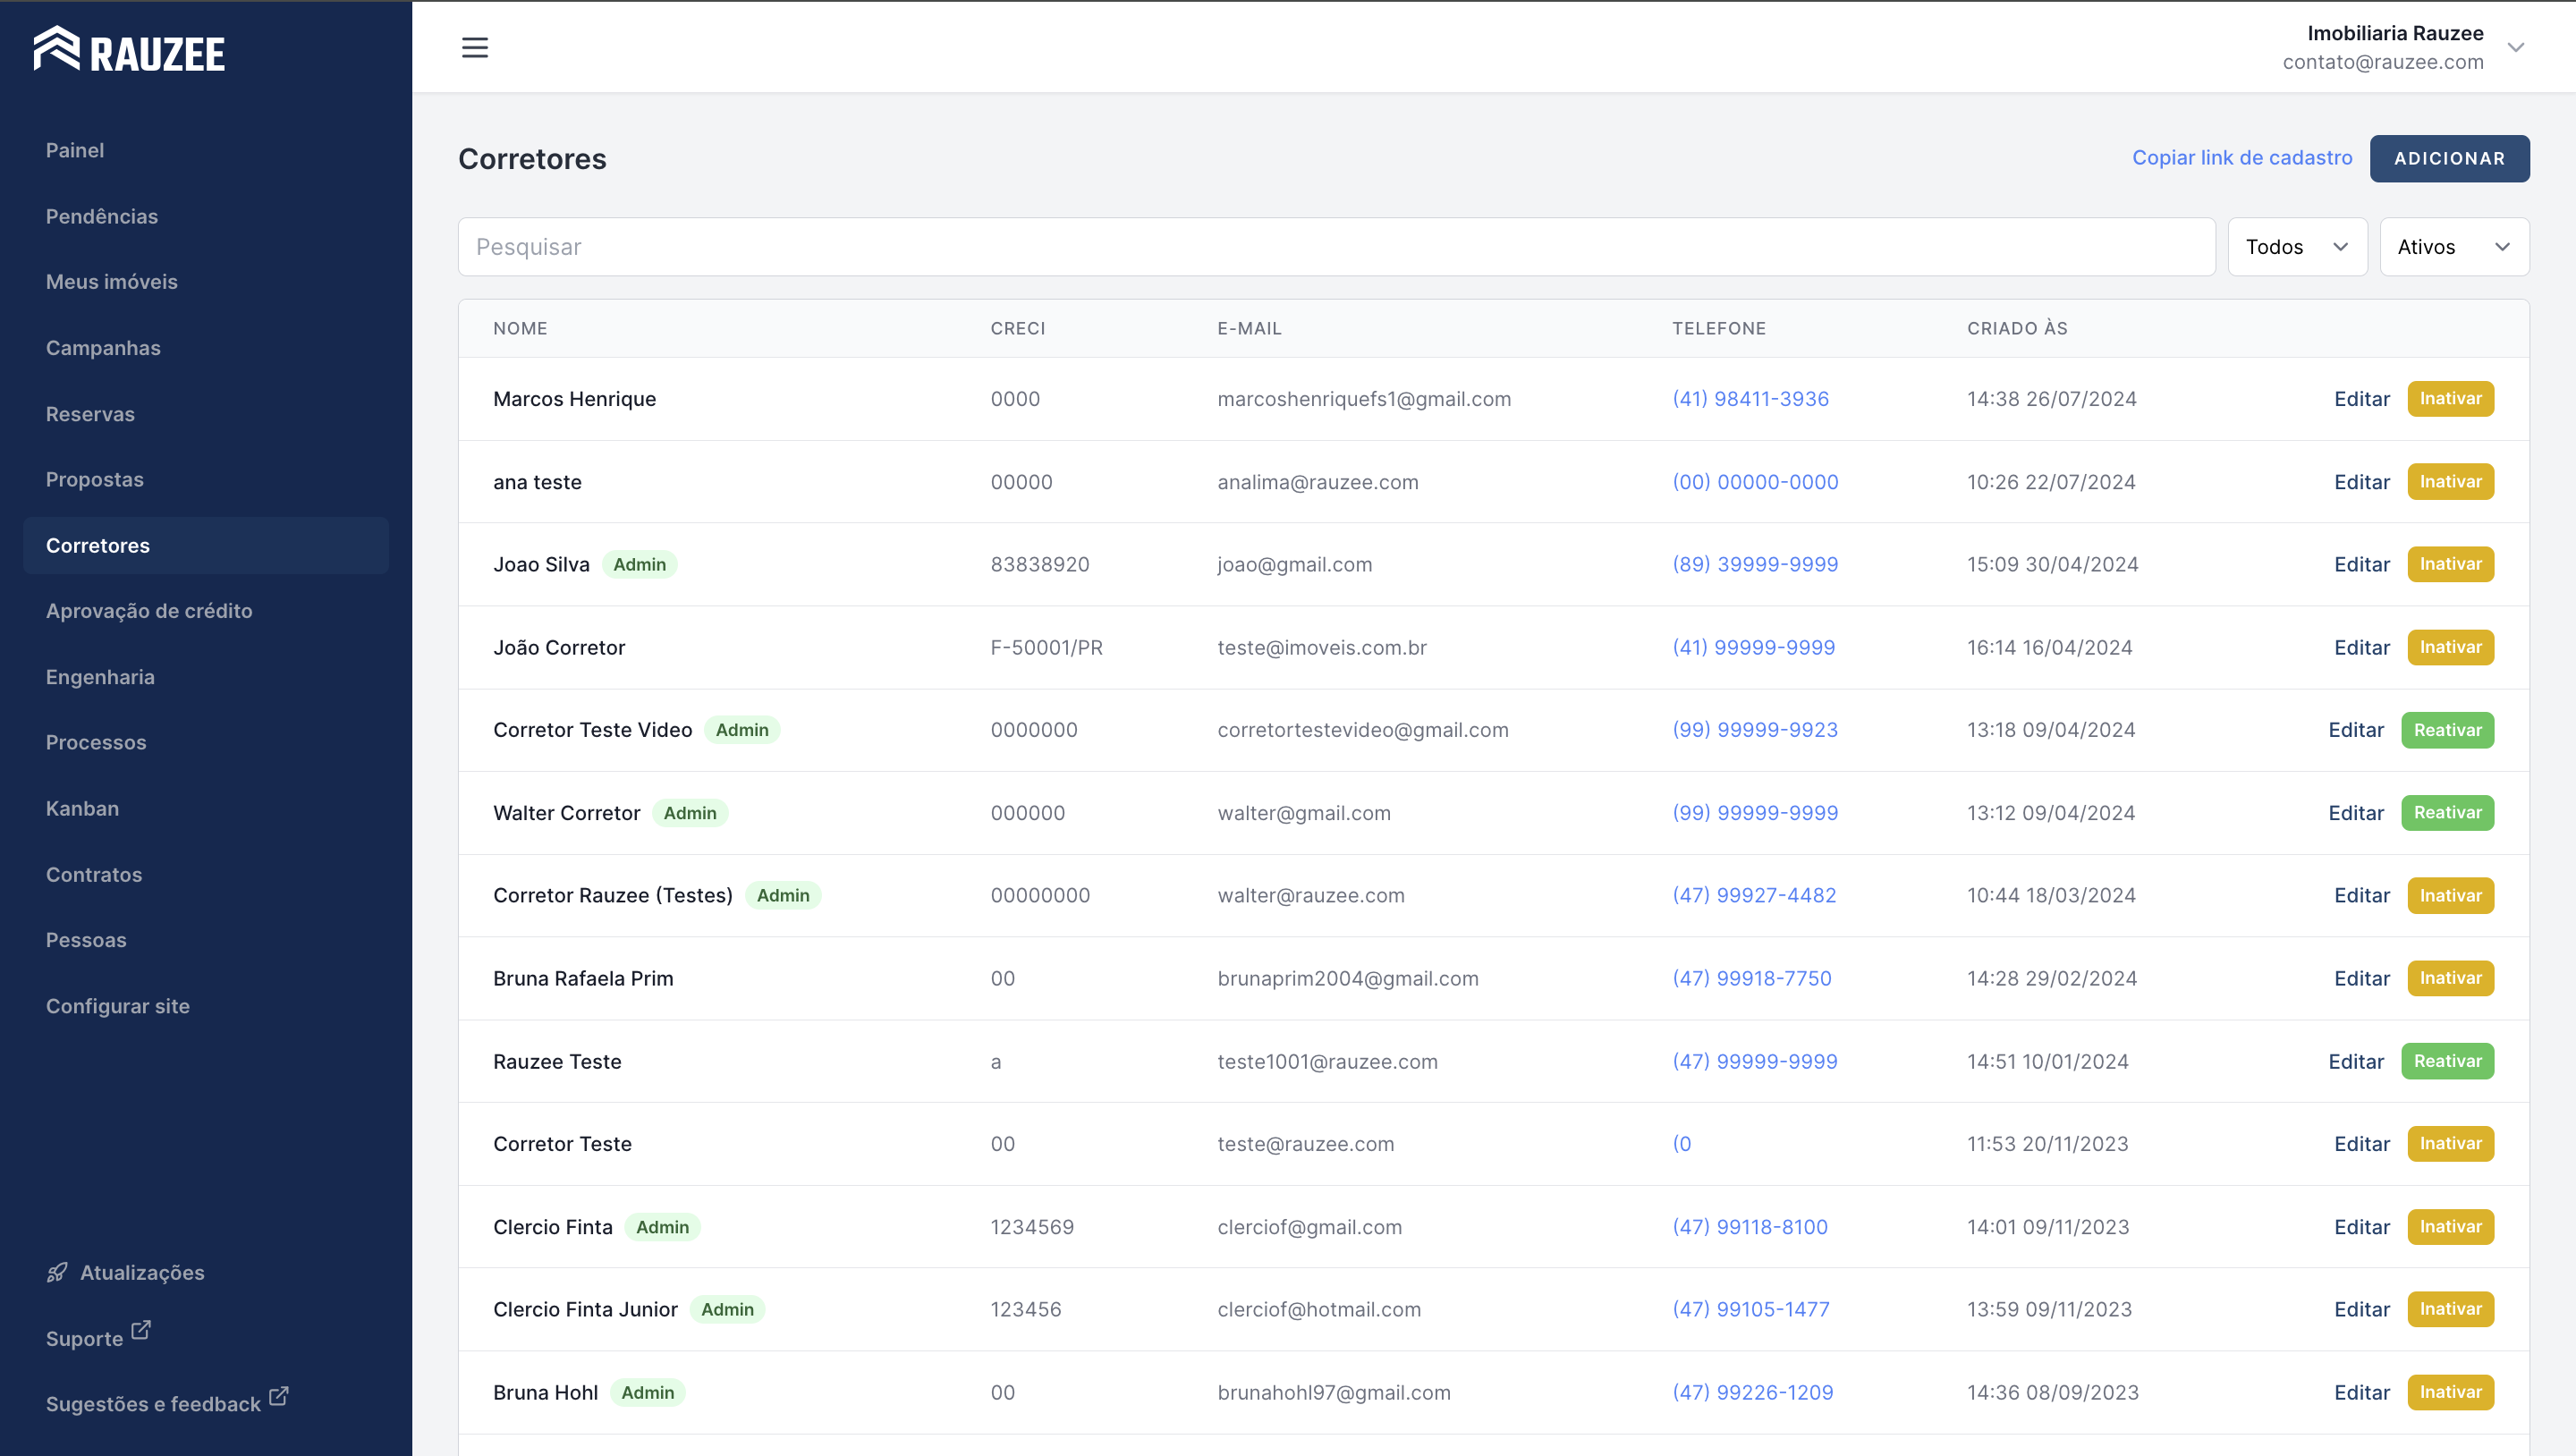
Task: Open Reservas in the sidebar
Action: pos(90,414)
